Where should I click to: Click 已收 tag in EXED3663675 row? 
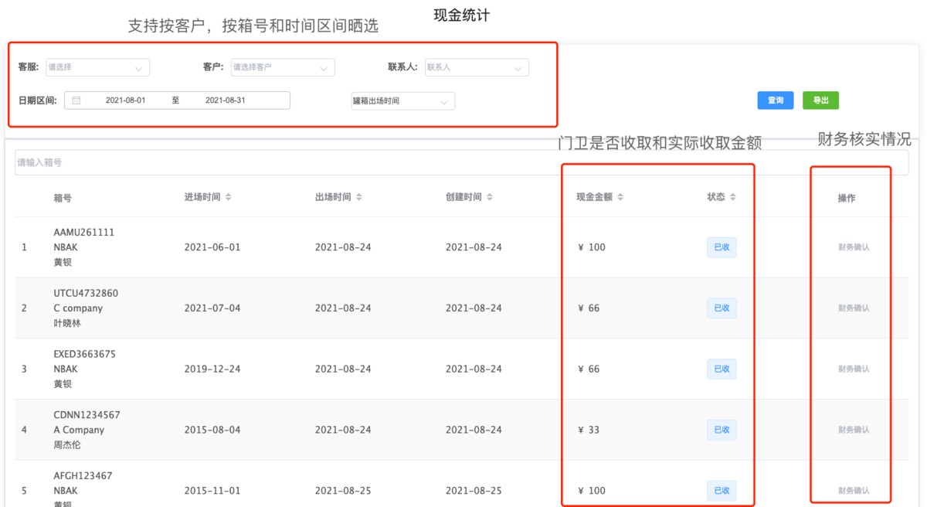coord(722,369)
